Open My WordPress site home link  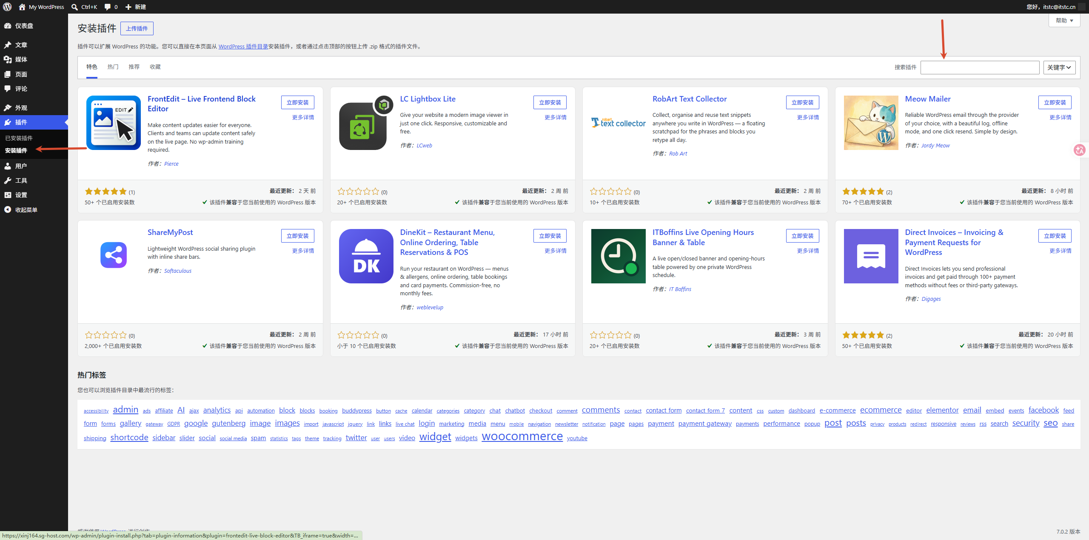(x=42, y=7)
